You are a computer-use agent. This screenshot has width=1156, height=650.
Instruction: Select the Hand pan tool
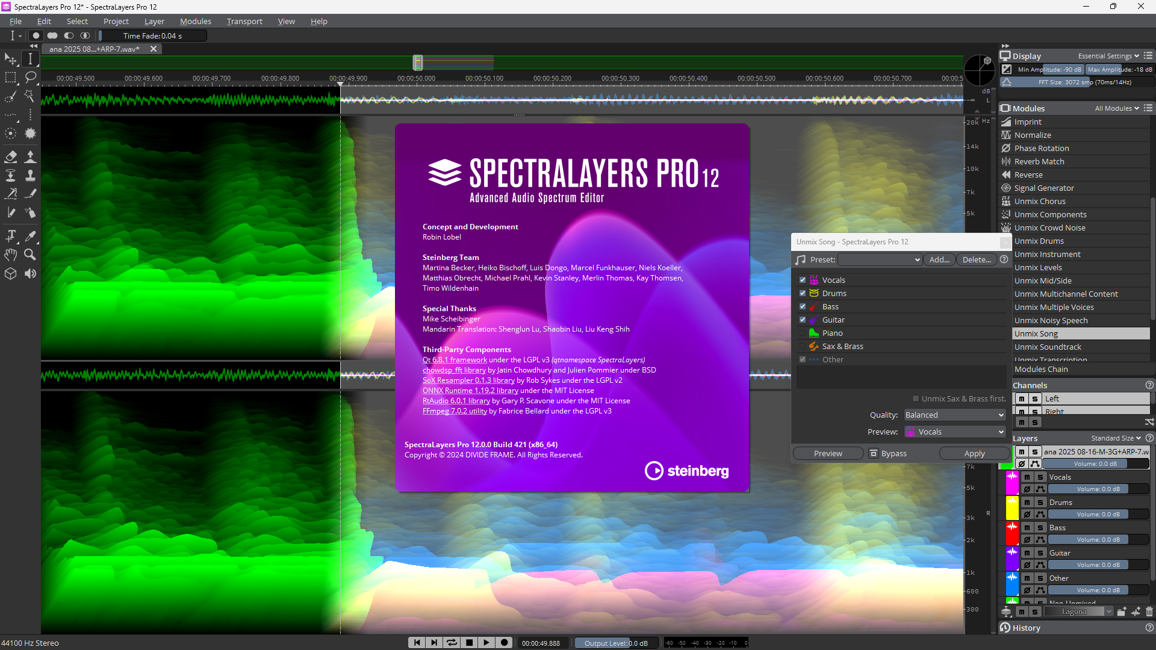click(11, 255)
